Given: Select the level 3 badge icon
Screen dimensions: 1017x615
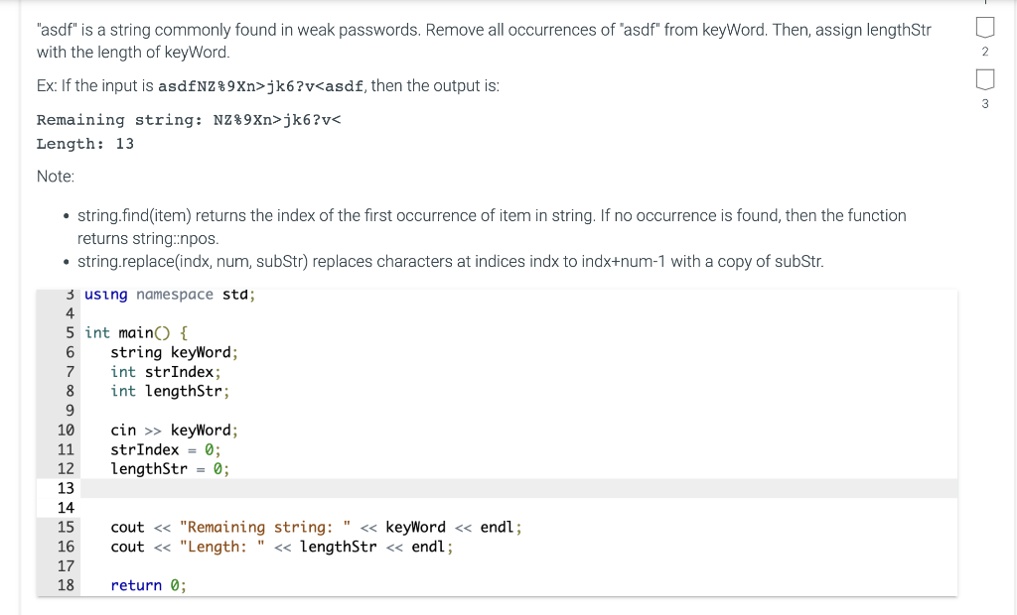Looking at the screenshot, I should [x=984, y=79].
